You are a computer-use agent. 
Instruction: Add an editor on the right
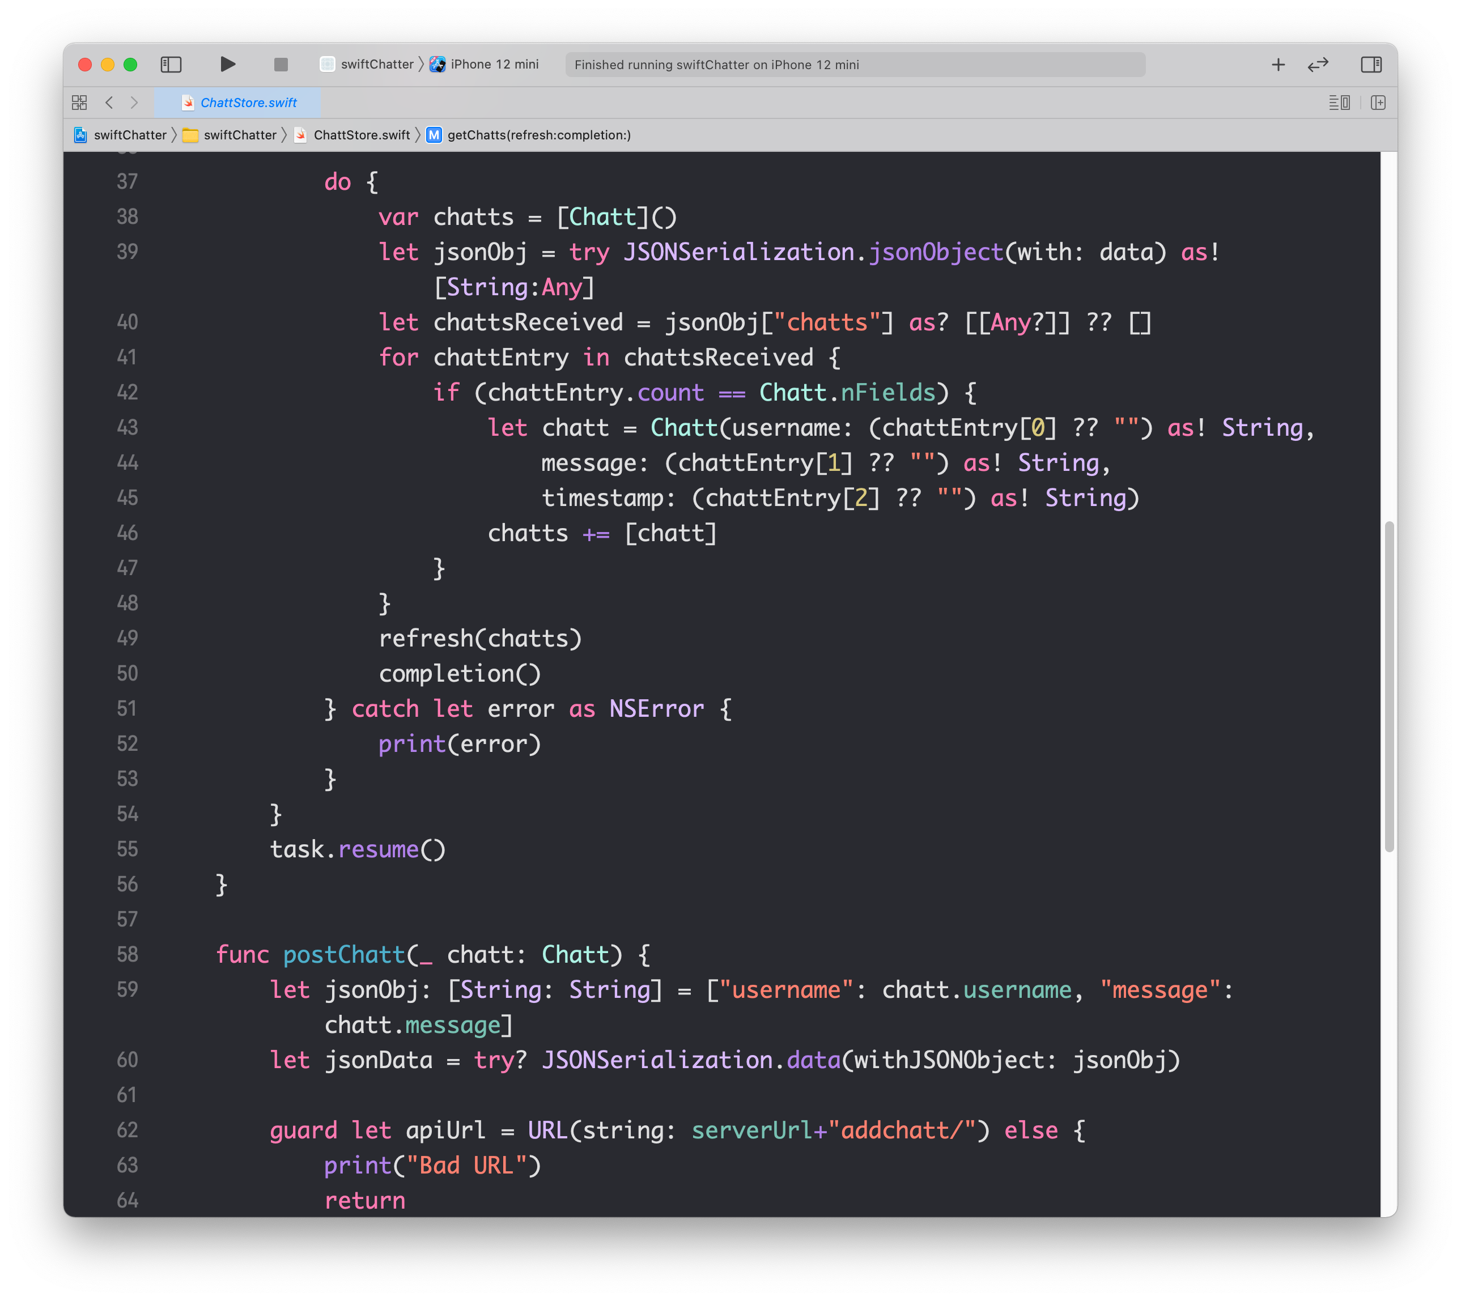tap(1378, 103)
